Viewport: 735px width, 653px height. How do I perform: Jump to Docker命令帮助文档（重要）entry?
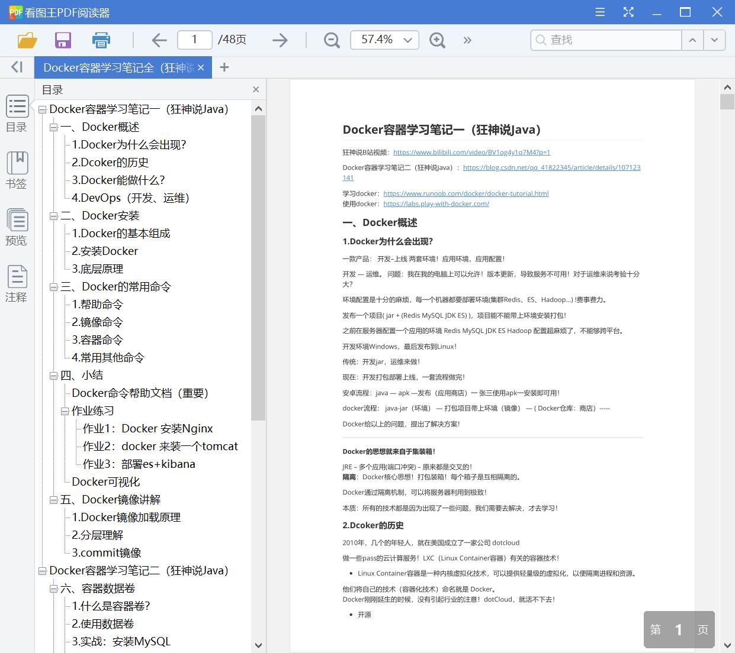tap(140, 393)
